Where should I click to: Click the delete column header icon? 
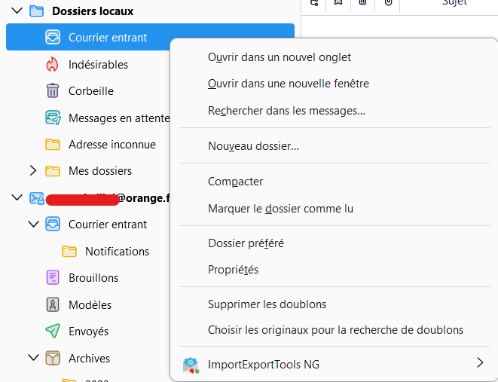(362, 2)
